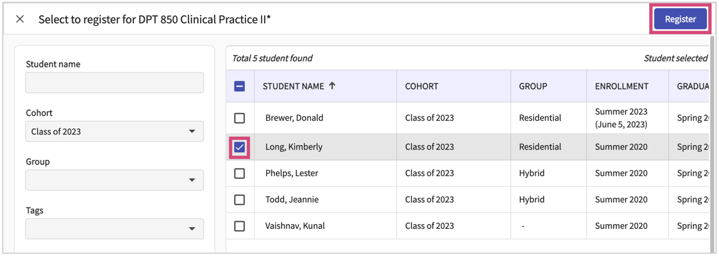Uncheck the box for Long, Kimberly
Screen dimensions: 719x256
click(x=239, y=147)
